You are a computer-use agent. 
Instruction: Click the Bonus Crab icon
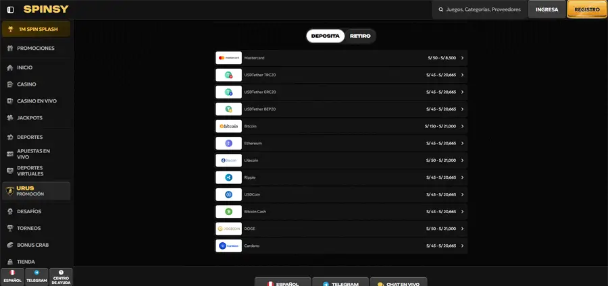tap(10, 245)
